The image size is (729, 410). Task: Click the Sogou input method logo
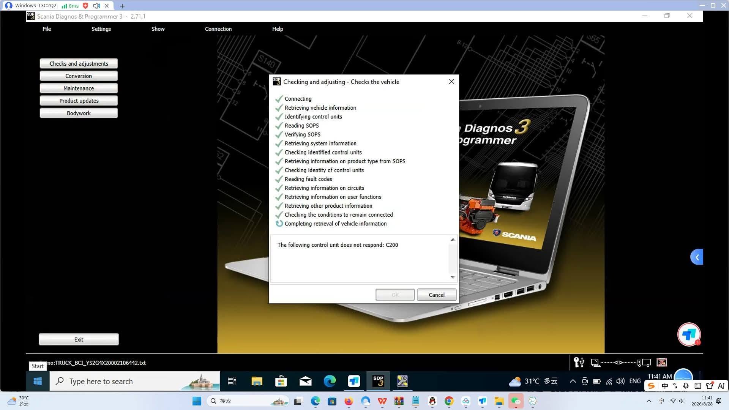tap(651, 386)
